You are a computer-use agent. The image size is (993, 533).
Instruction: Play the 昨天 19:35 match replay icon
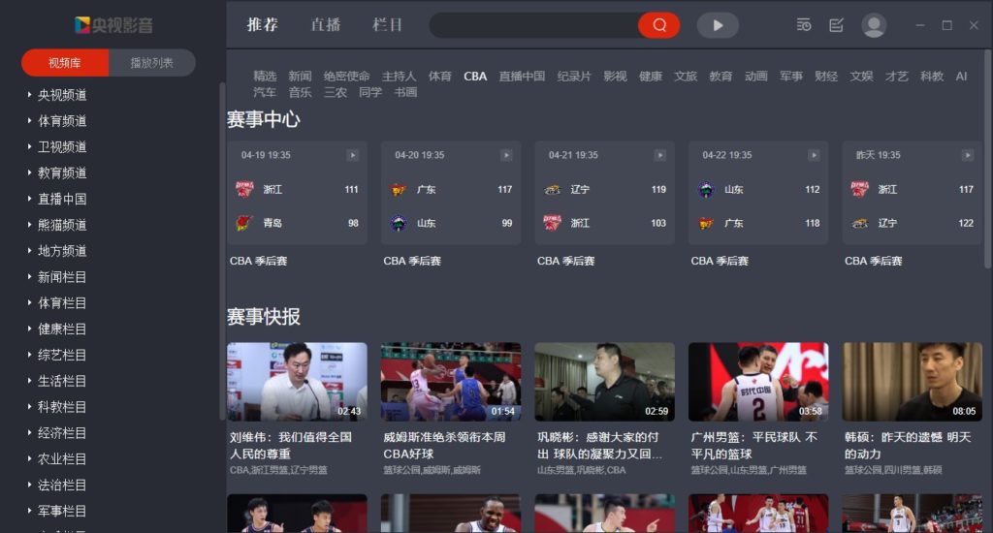[967, 155]
